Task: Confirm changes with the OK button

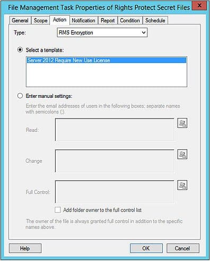Action: [x=146, y=248]
